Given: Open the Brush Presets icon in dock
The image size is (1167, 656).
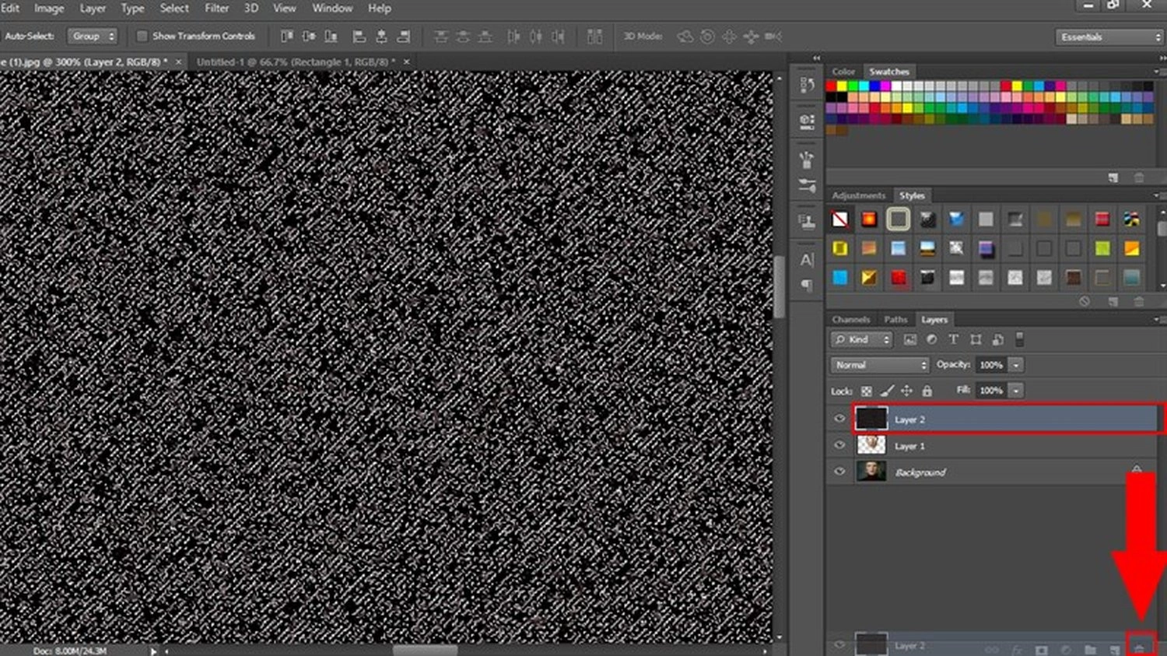Looking at the screenshot, I should point(807,185).
